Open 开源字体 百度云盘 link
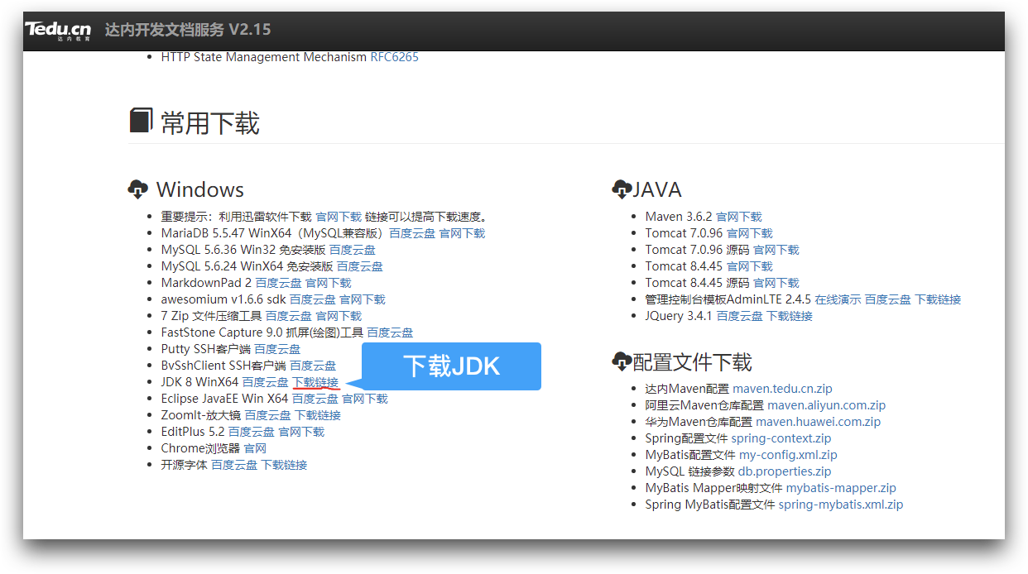Viewport: 1028px width, 574px height. pos(234,465)
